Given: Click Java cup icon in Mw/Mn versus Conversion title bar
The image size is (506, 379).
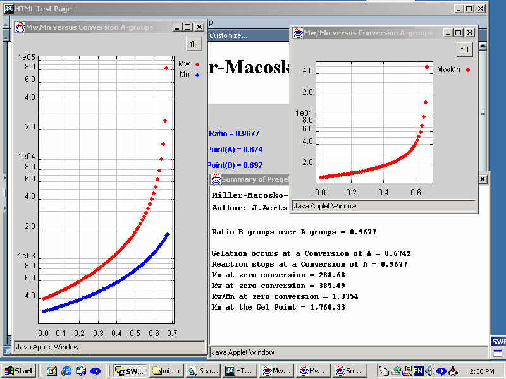Looking at the screenshot, I should point(298,33).
